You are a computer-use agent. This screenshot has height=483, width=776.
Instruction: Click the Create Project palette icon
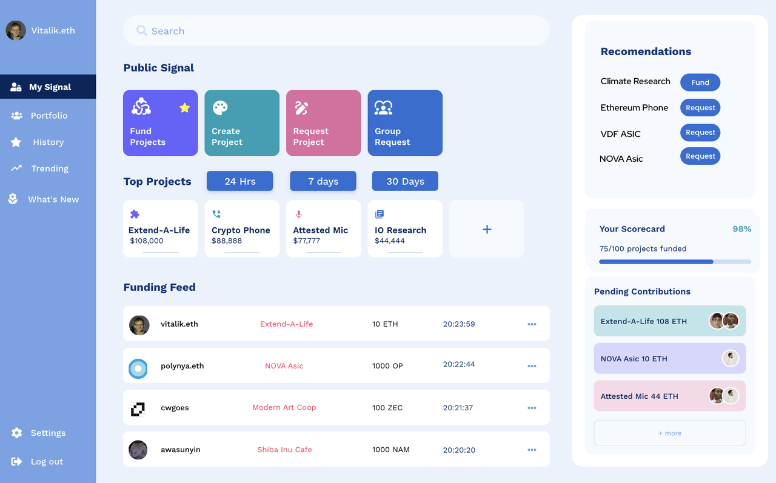220,108
